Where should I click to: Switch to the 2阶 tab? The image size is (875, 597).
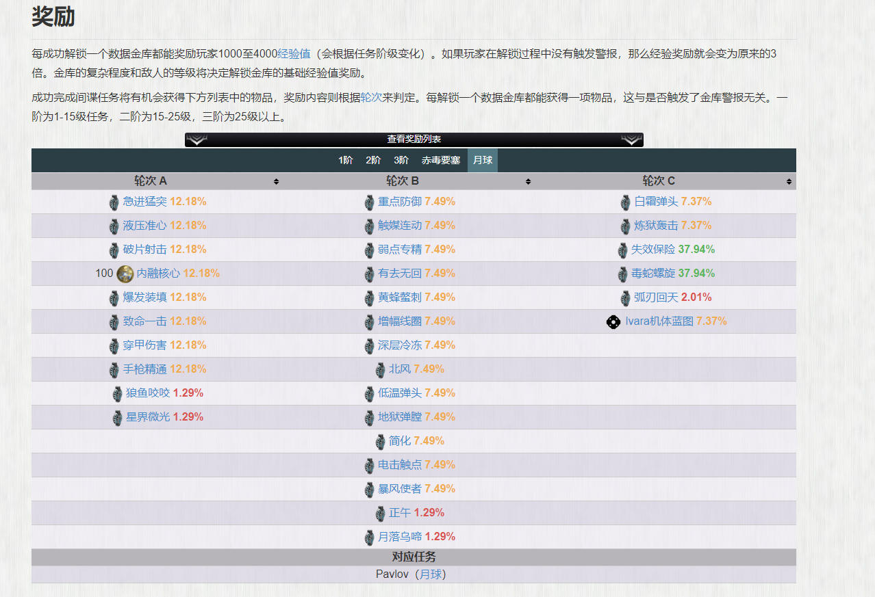pyautogui.click(x=373, y=160)
